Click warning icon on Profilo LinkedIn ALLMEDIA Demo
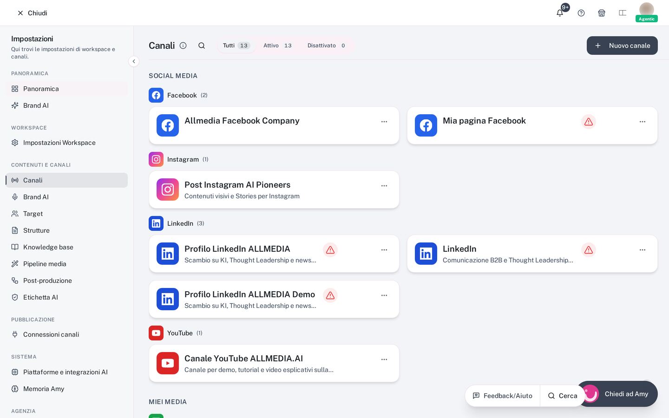 tap(330, 295)
